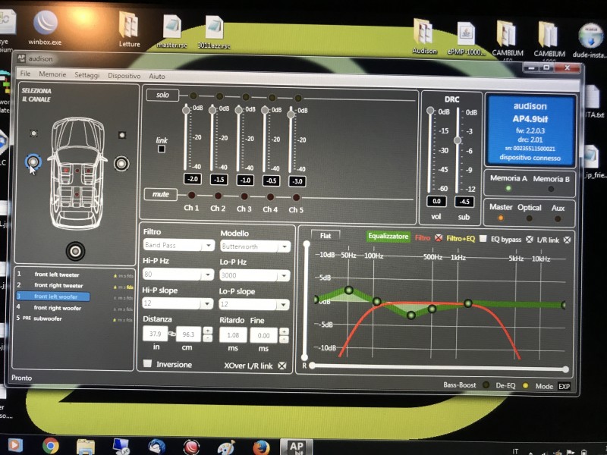The width and height of the screenshot is (607, 455).
Task: Mute channel Ch 2
Action: (x=218, y=196)
